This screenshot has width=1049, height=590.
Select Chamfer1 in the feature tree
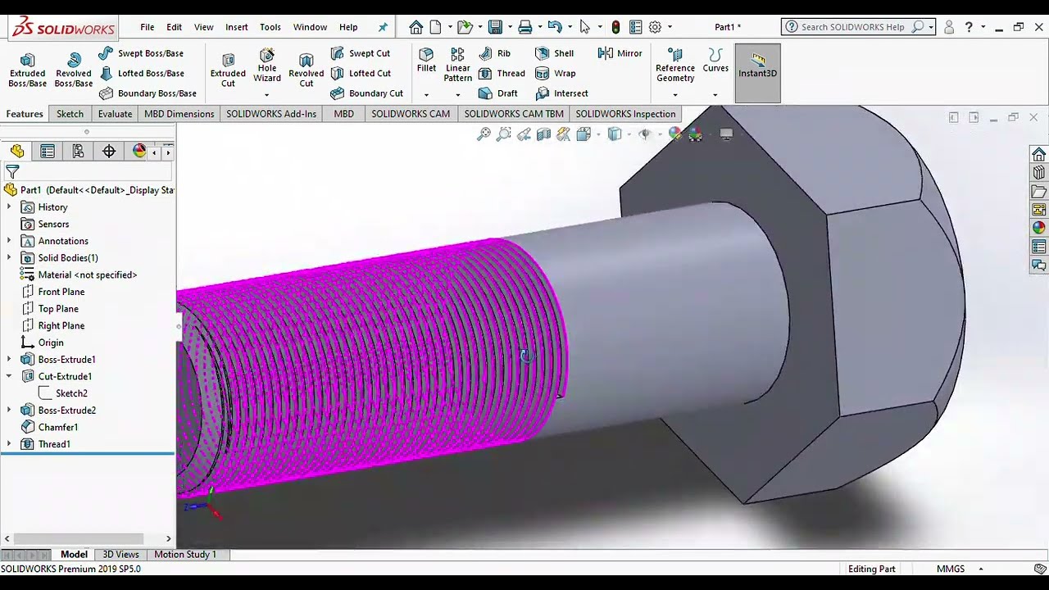[x=49, y=427]
